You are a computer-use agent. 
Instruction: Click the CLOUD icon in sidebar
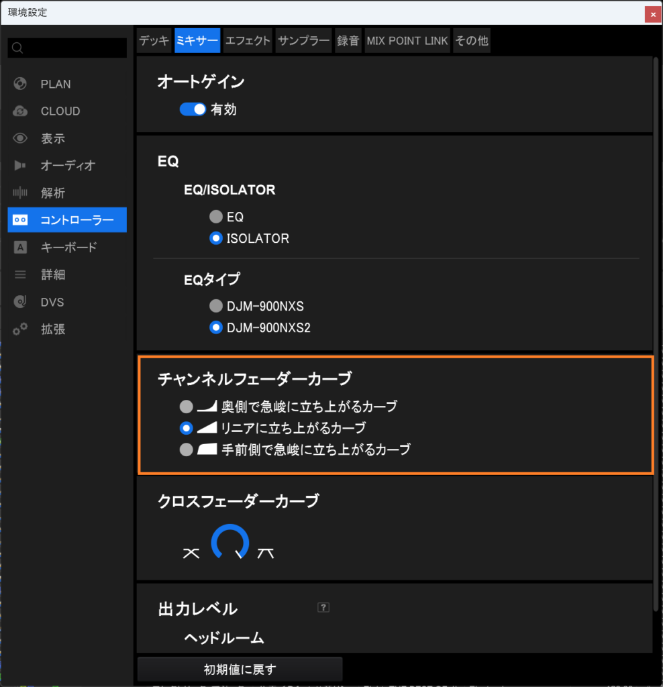click(20, 111)
